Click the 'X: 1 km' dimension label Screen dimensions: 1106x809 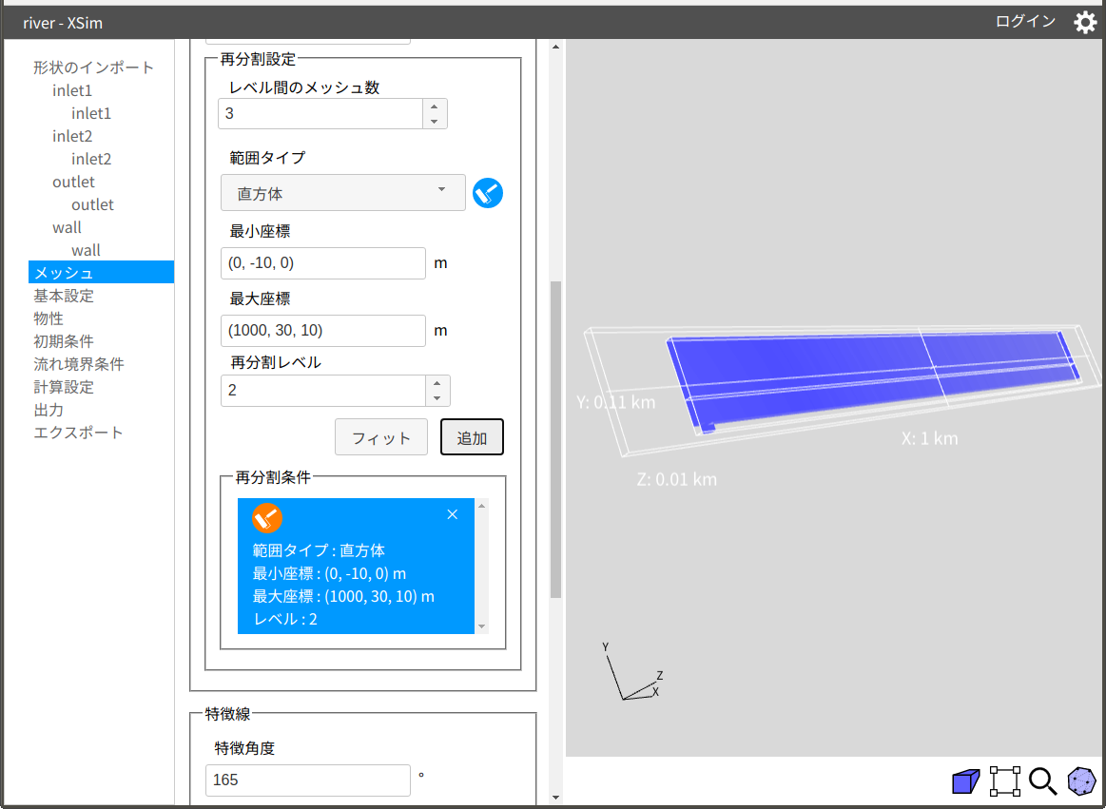click(930, 438)
